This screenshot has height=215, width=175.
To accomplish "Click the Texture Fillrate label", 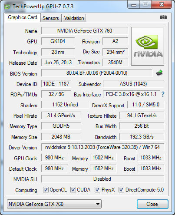I will click(x=102, y=116).
